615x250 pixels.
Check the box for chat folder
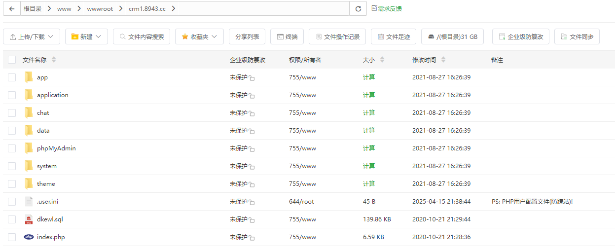[x=12, y=113]
